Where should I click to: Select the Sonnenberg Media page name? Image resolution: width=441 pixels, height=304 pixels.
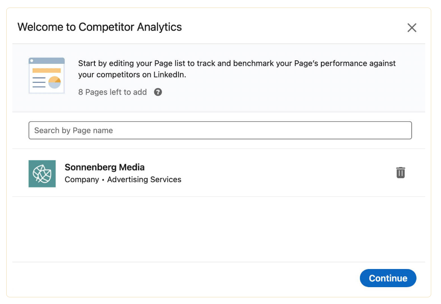(x=105, y=167)
